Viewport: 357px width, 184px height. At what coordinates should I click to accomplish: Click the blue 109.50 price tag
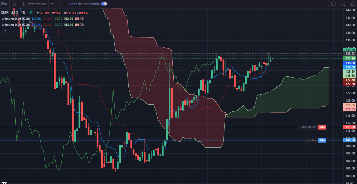point(350,140)
